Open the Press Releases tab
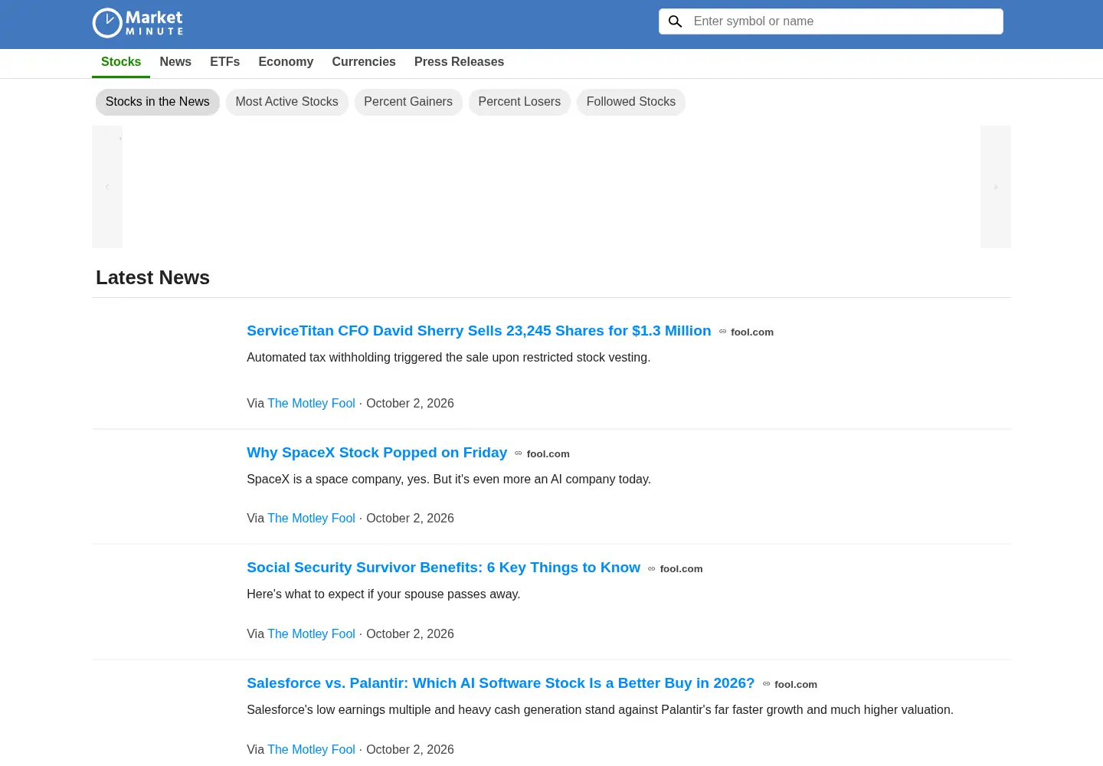Viewport: 1103px width, 766px height. 460,62
